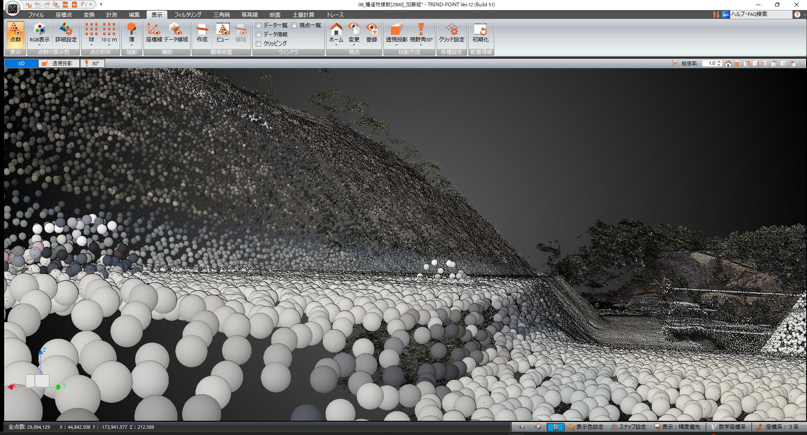Viewport: 807px width, 435px height.
Task: Enable the データ一覧 checkbox
Action: tap(259, 26)
